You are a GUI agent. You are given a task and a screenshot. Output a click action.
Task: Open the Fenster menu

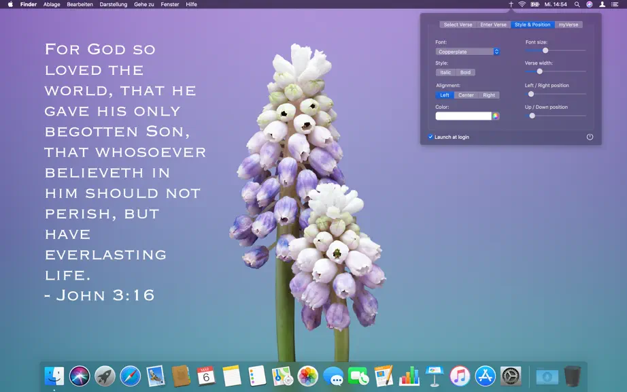click(x=170, y=4)
